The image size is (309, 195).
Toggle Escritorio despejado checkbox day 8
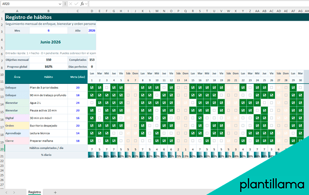tap(143, 126)
